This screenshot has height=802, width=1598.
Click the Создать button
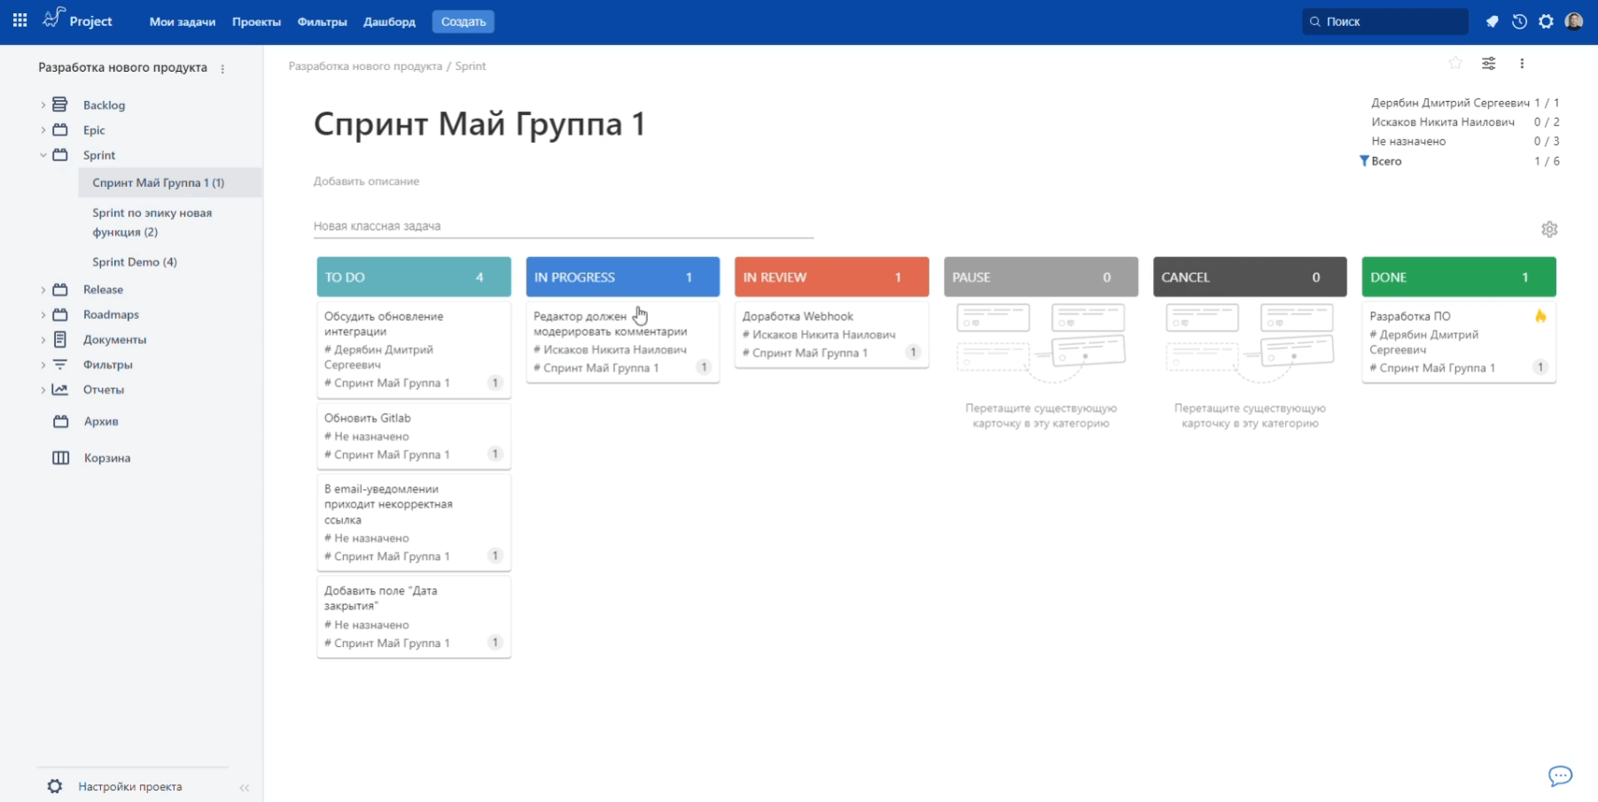coord(464,21)
